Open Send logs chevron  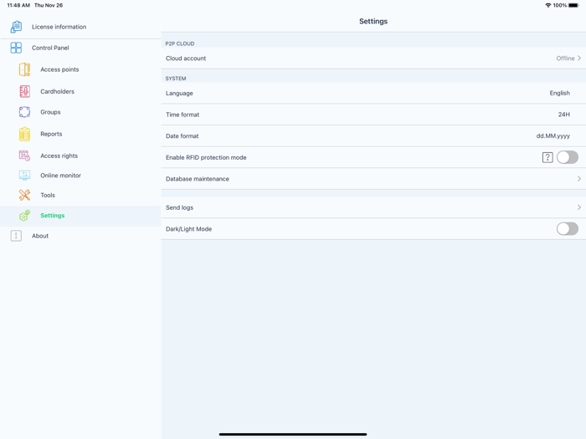coord(579,207)
